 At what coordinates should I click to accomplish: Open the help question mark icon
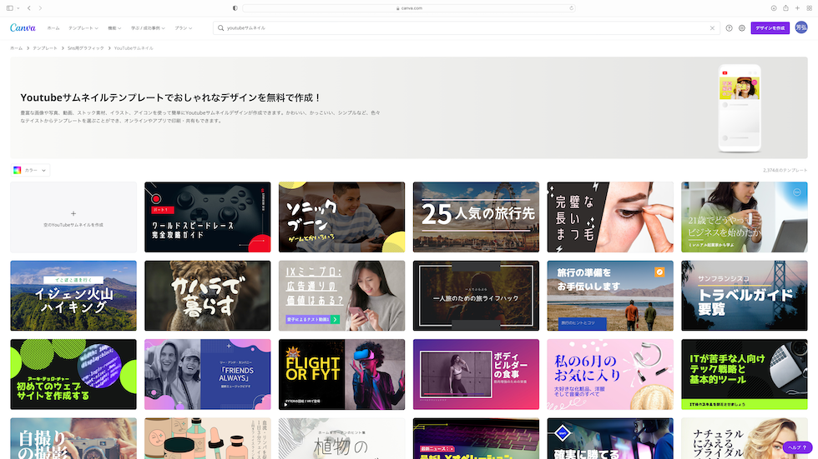pyautogui.click(x=729, y=28)
